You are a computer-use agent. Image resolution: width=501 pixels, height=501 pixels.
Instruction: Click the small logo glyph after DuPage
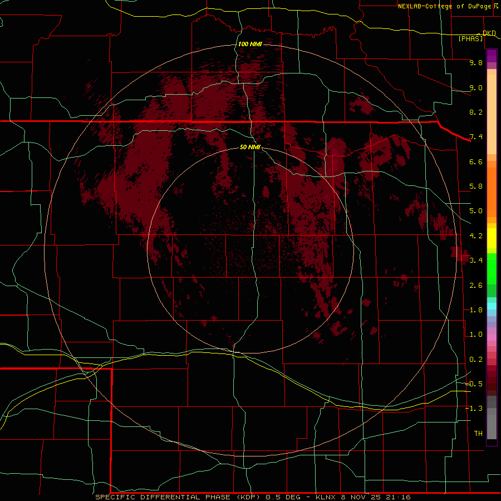pyautogui.click(x=496, y=6)
